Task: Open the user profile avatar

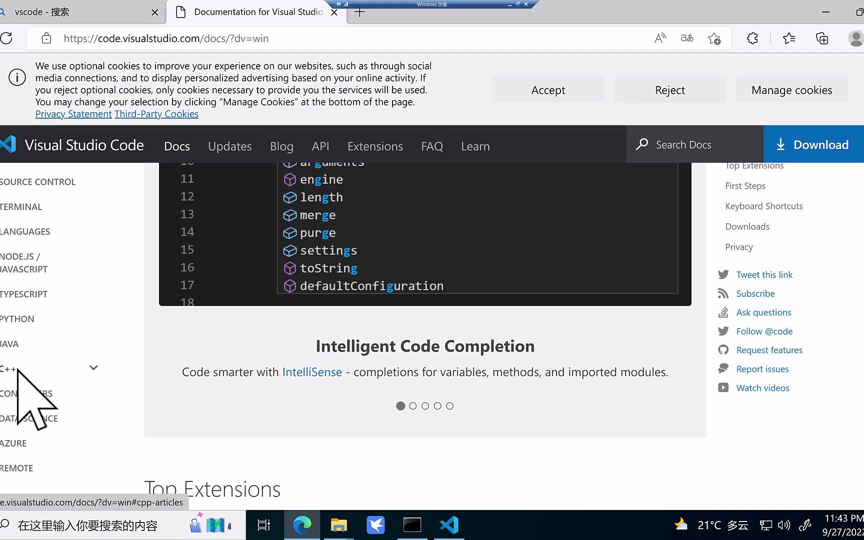Action: tap(856, 38)
